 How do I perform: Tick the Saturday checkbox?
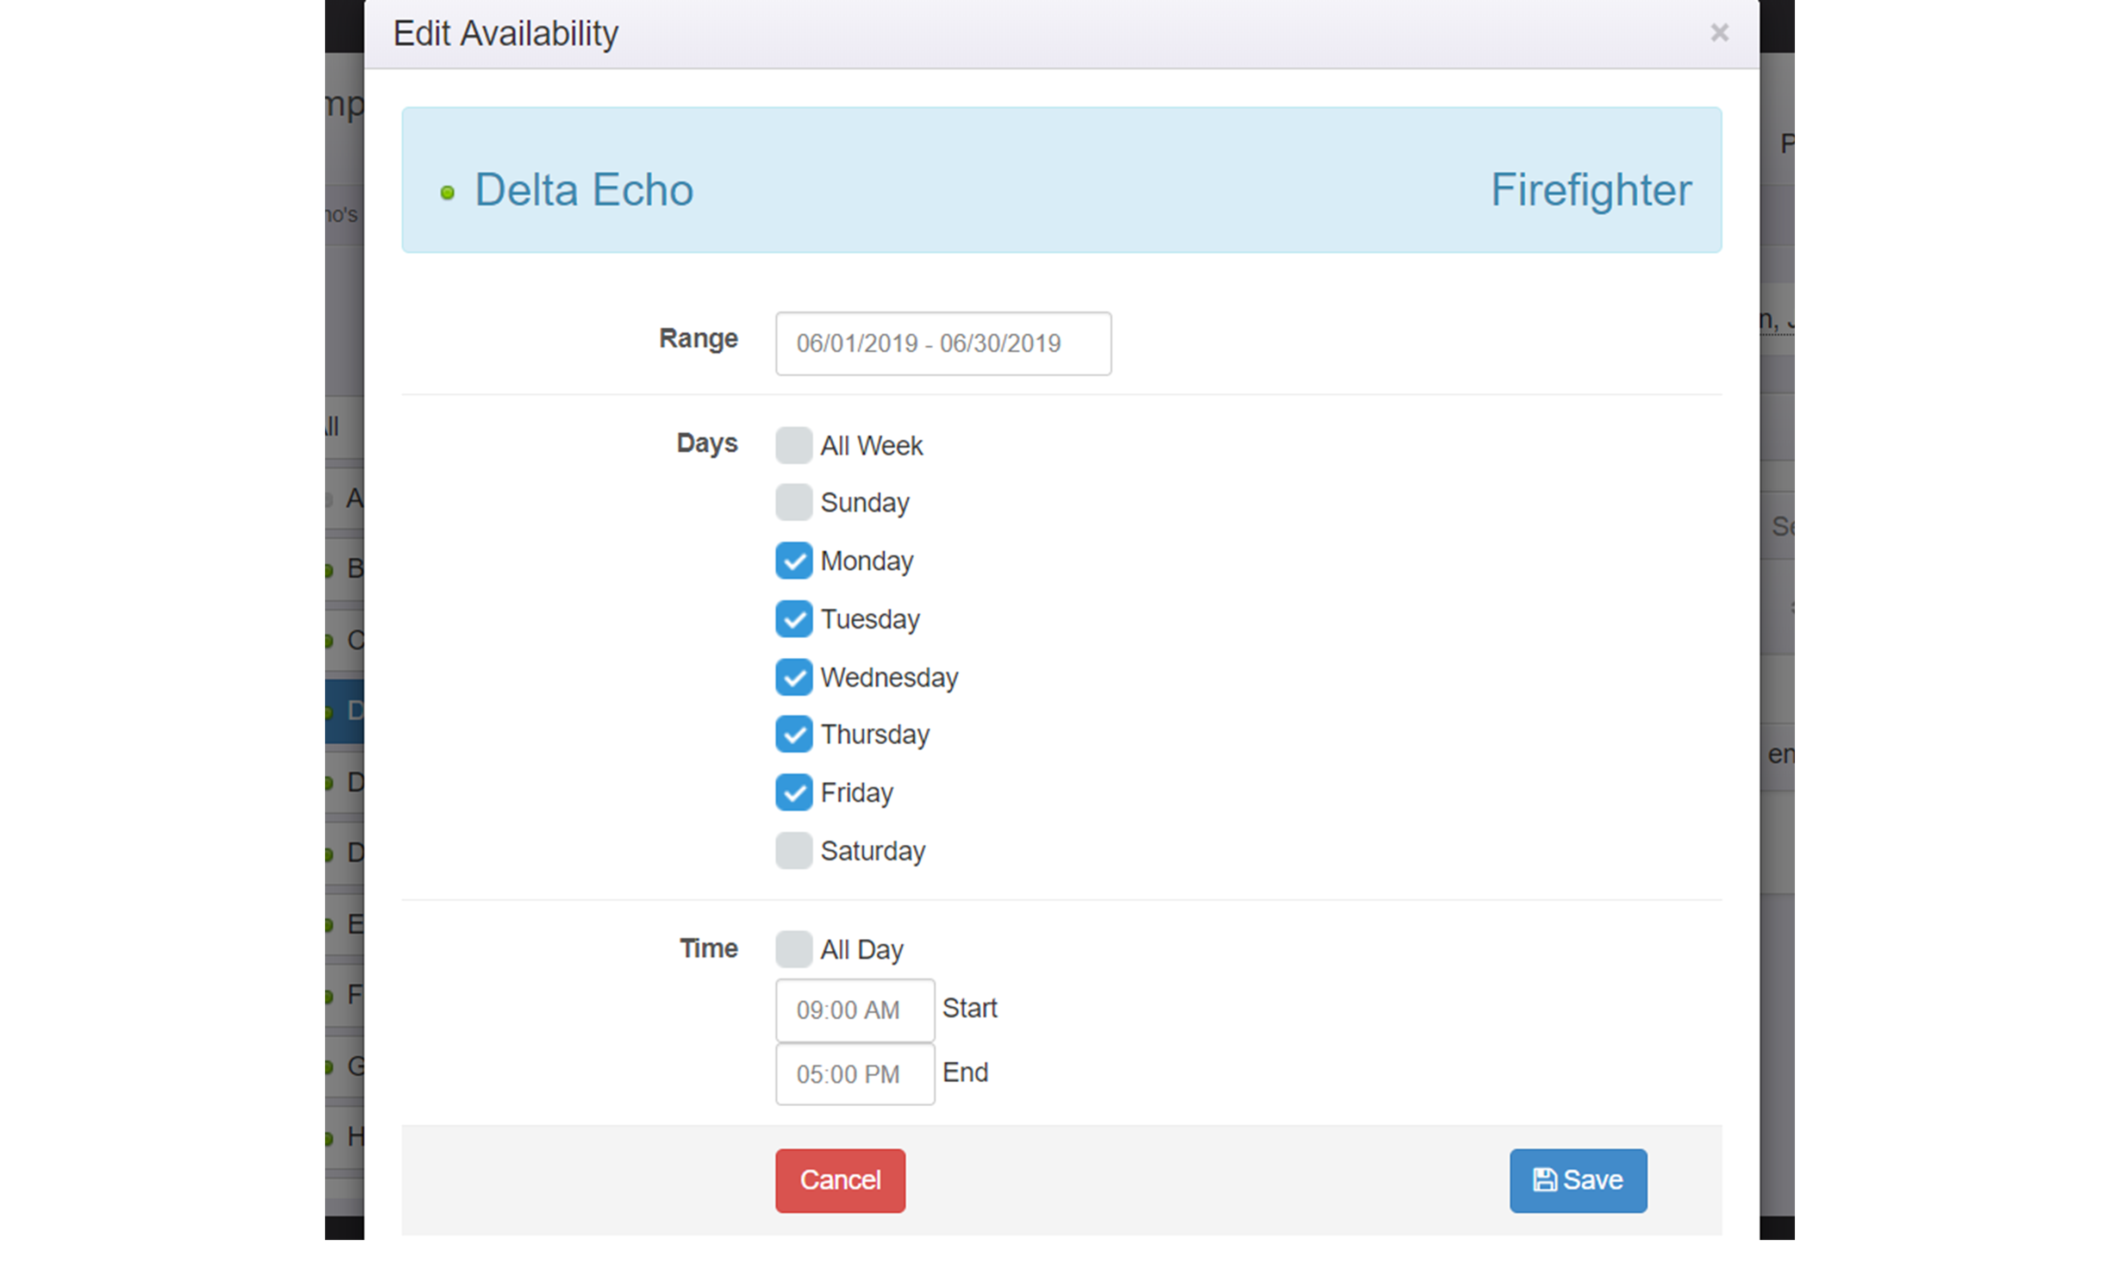[x=793, y=851]
